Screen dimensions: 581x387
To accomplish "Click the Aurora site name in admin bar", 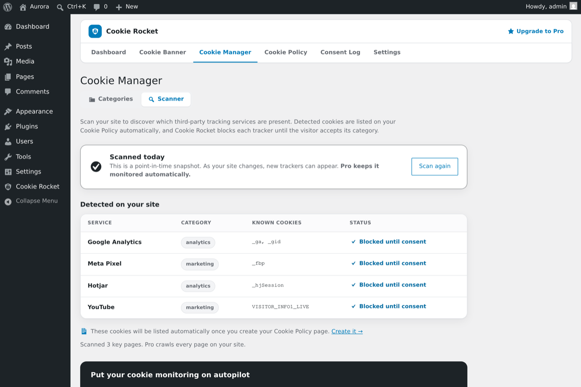I will pos(39,7).
